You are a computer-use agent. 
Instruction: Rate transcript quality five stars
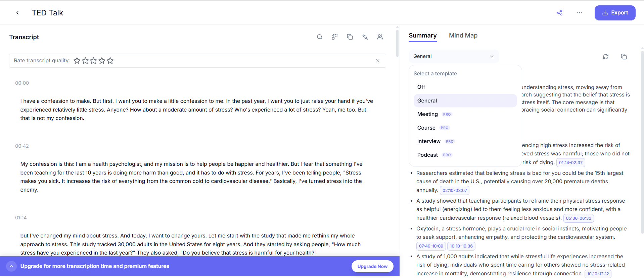pyautogui.click(x=110, y=61)
